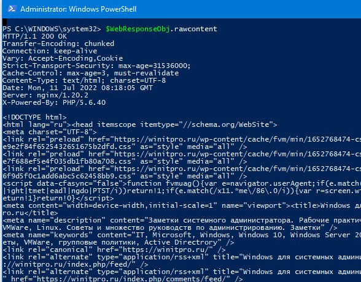The image size is (361, 282).
Task: Click the Server: nginx/1.20.2 line
Action: 45,95
